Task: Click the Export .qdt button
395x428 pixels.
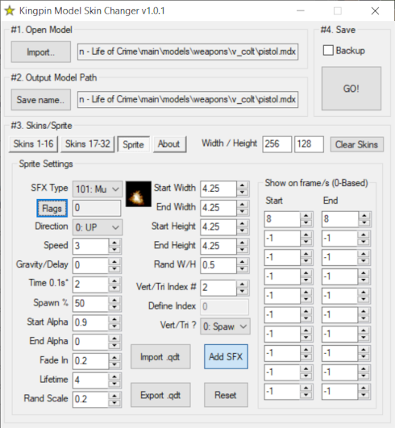Action: [x=160, y=395]
